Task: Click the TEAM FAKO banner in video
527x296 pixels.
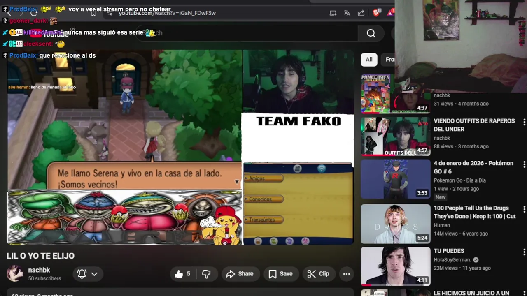Action: pyautogui.click(x=298, y=121)
